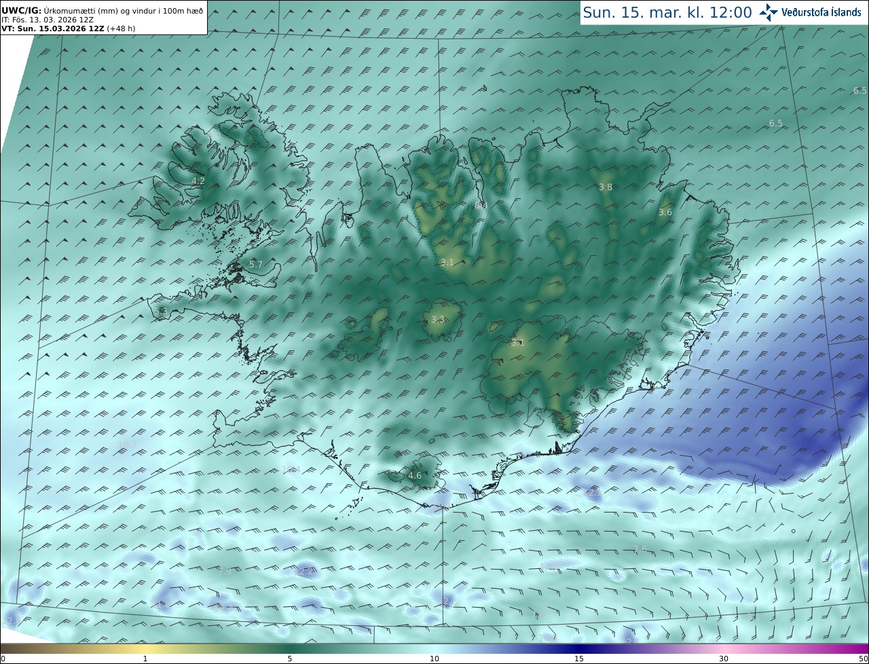Click the precipitation colour scale bar
Image resolution: width=869 pixels, height=664 pixels.
(434, 649)
